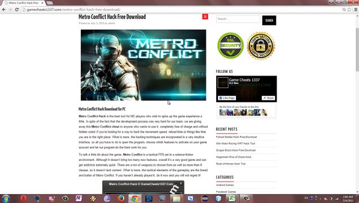The width and height of the screenshot is (359, 203).
Task: Click the Facebook Share button
Action: pos(268,98)
